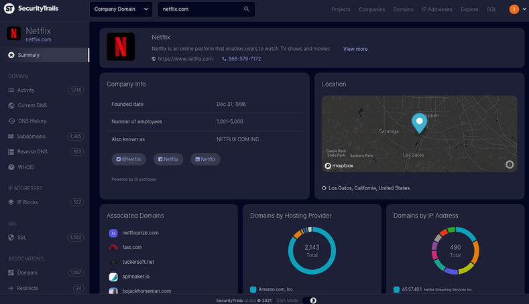Open Reverse DNS count badge 323

tap(77, 151)
